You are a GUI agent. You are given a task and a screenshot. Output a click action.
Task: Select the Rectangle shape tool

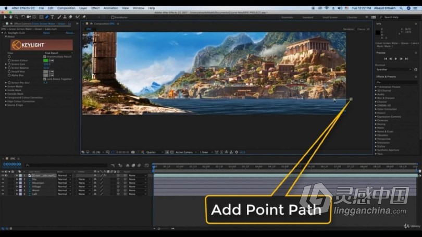click(41, 17)
